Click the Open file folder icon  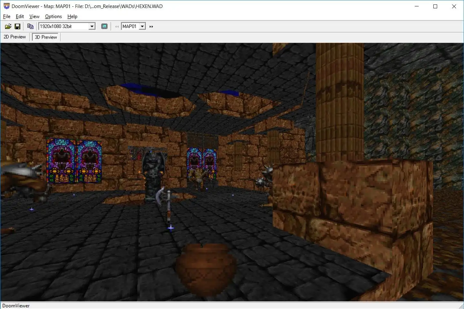(x=8, y=27)
